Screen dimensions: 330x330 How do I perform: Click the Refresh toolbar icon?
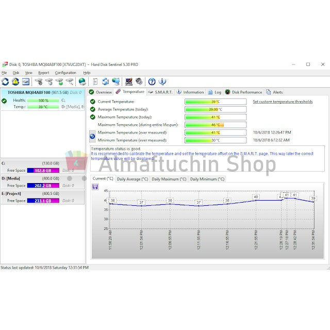point(5,81)
